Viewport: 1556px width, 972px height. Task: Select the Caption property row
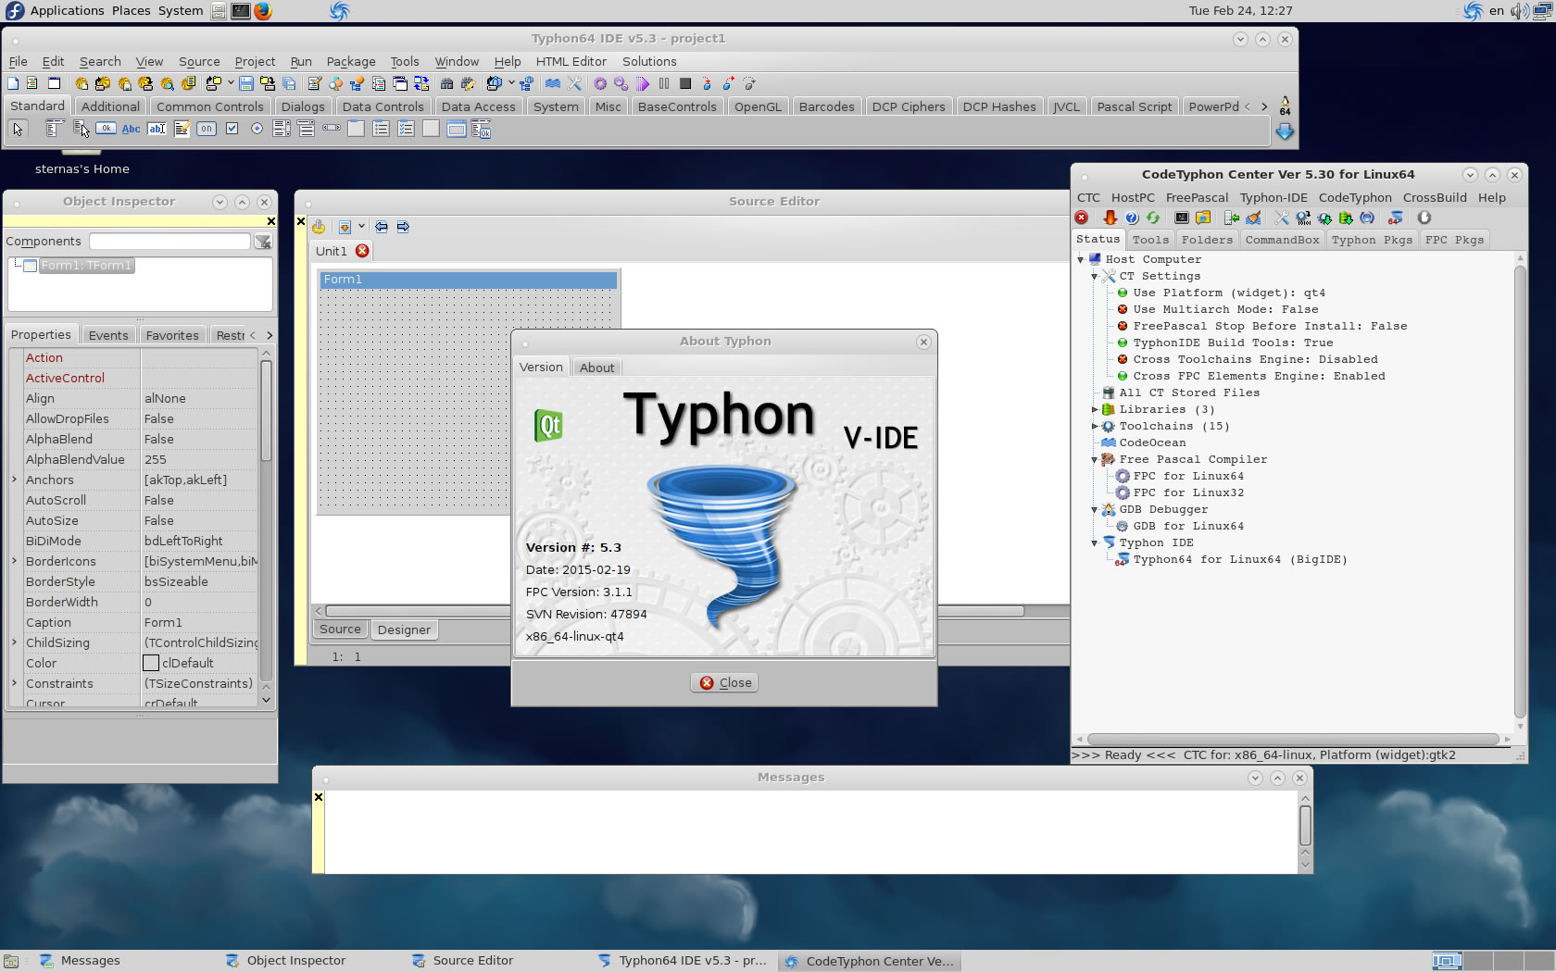coord(133,622)
